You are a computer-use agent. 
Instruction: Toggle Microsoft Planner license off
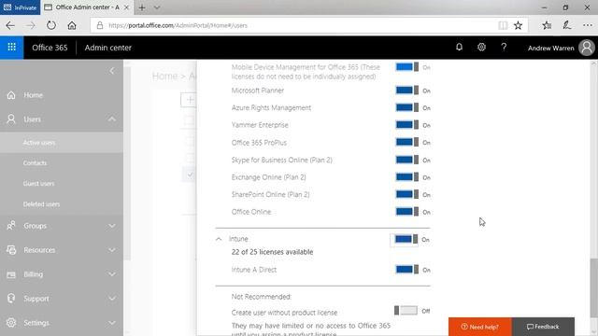[407, 91]
